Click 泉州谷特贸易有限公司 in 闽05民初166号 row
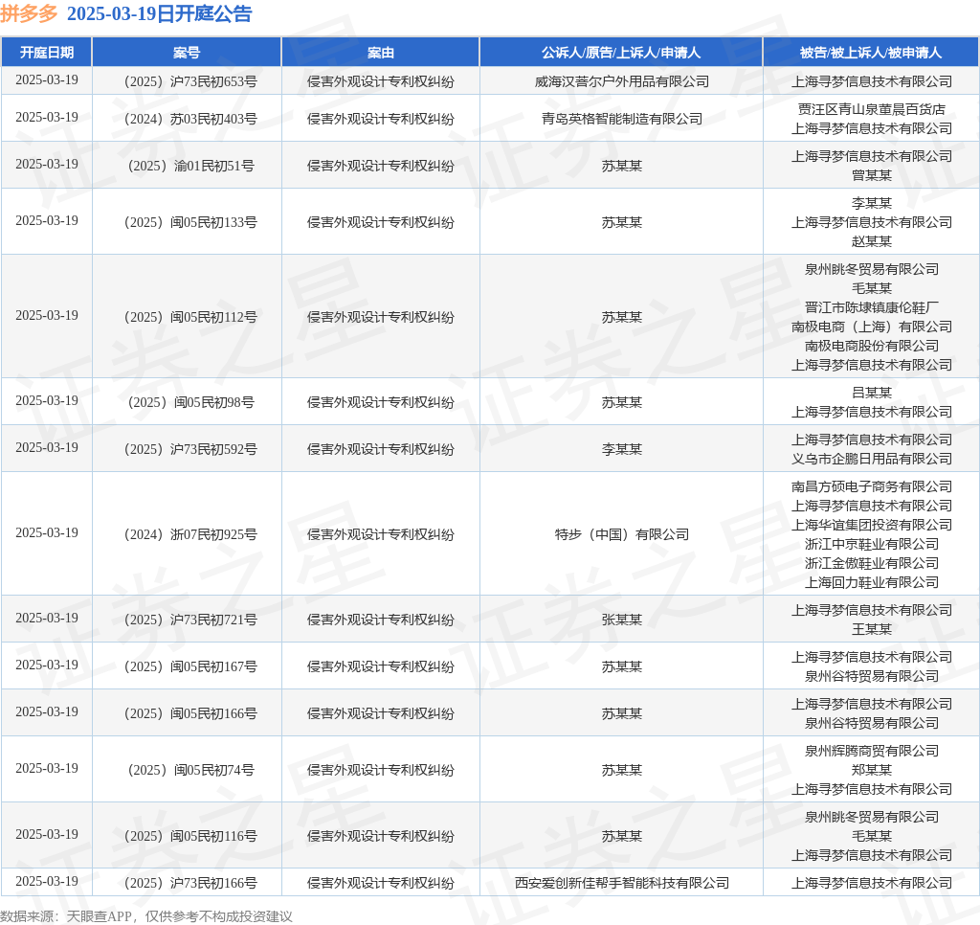Viewport: 980px width, 925px height. coord(871,723)
